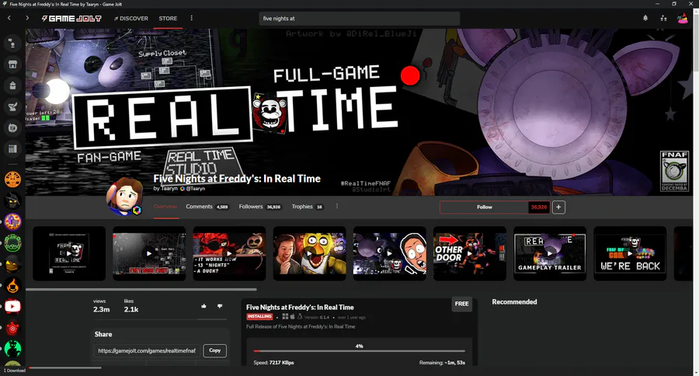Click the FNAF content rating badge
Screen dimensions: 699x376
click(674, 171)
